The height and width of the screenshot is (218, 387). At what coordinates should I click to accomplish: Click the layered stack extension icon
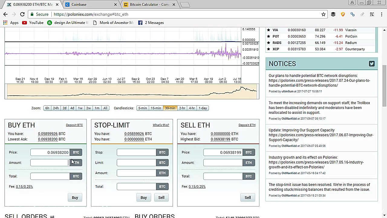(333, 14)
